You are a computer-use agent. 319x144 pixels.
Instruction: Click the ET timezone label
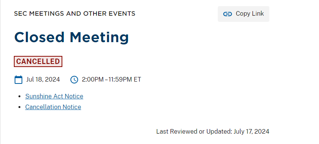click(137, 79)
